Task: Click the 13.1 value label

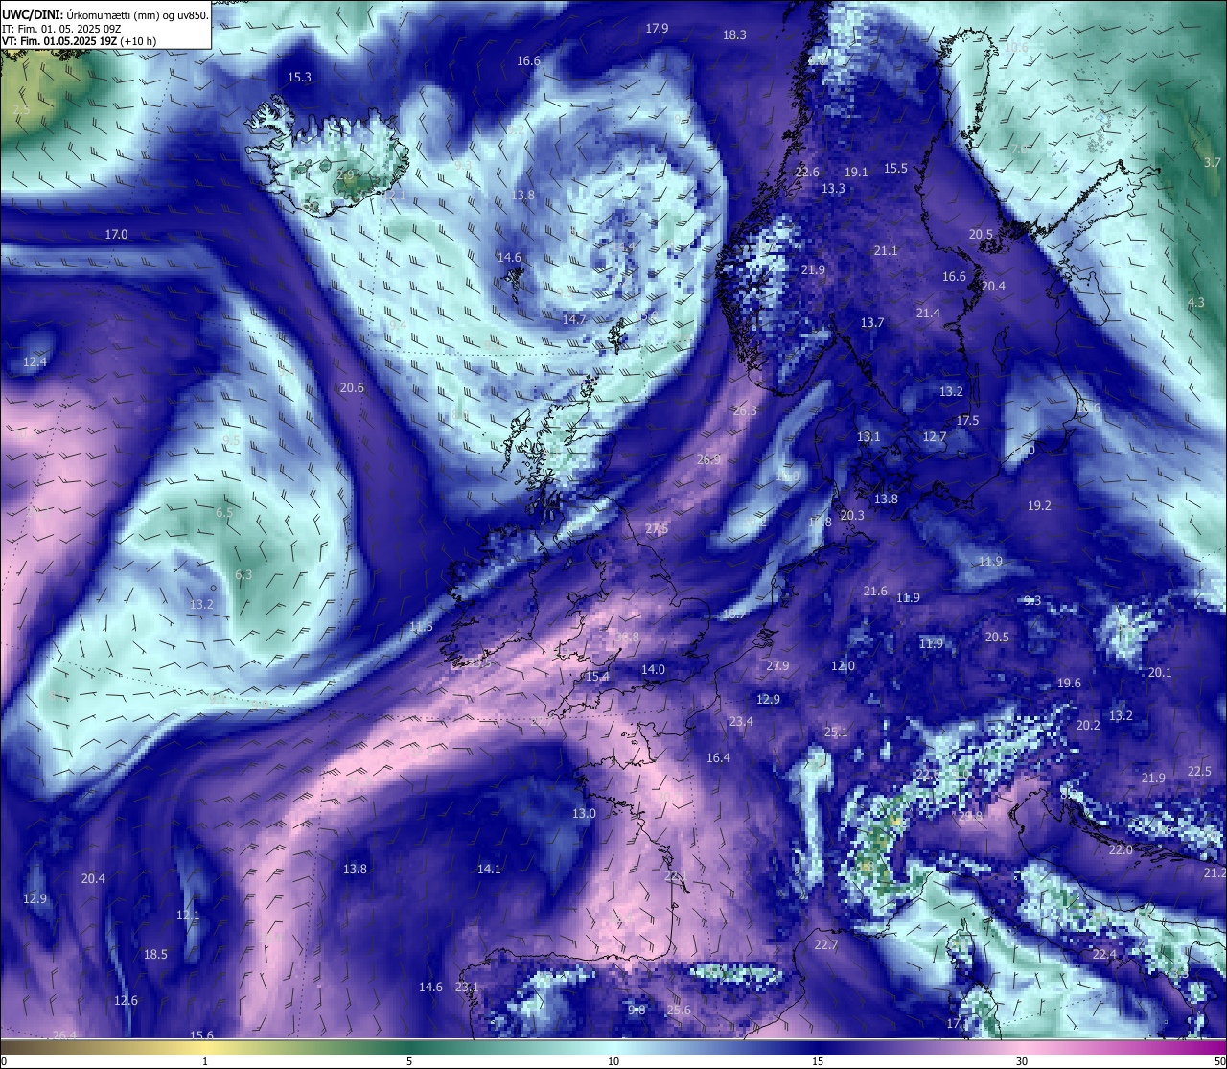Action: click(868, 436)
